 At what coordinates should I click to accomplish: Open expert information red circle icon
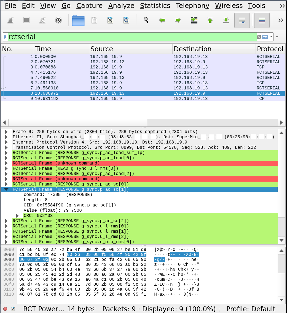6,309
